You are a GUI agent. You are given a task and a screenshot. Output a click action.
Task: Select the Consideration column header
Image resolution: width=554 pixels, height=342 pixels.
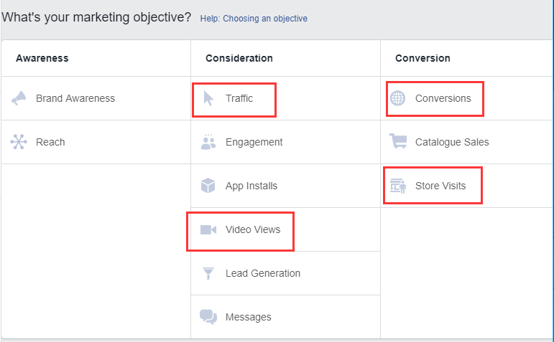239,58
